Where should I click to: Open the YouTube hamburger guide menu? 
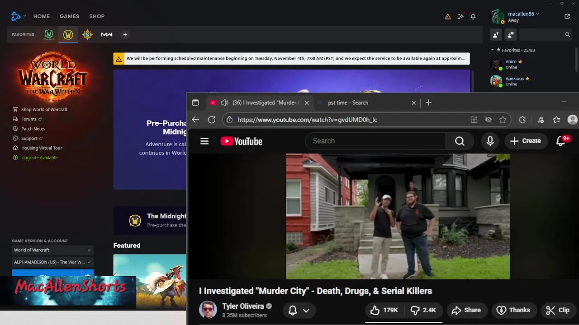[204, 141]
